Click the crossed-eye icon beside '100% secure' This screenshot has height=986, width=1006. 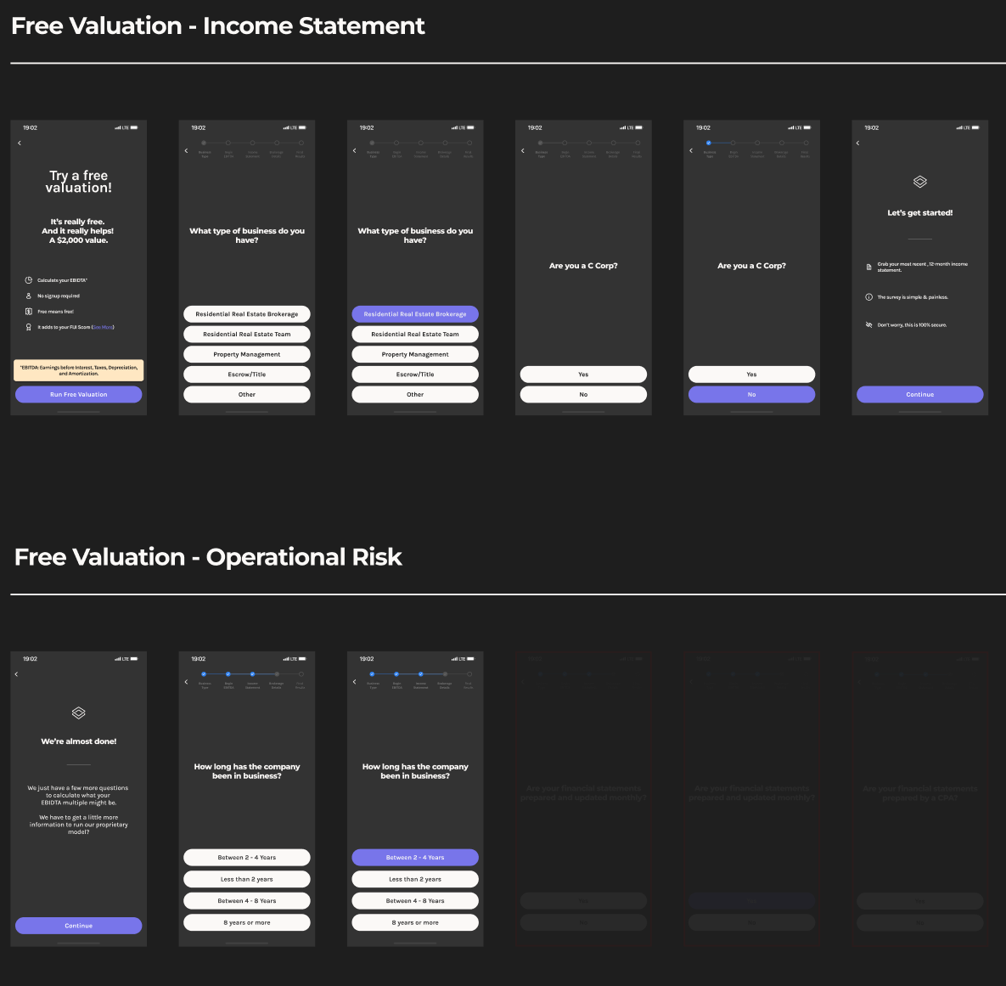click(x=868, y=325)
